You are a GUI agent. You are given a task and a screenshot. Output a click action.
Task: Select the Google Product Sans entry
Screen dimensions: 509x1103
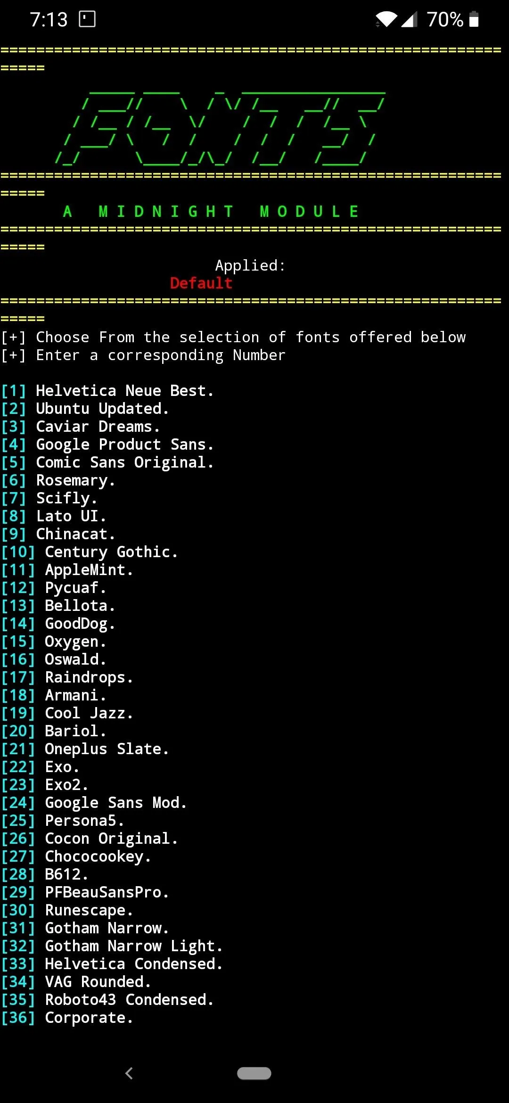pos(107,444)
